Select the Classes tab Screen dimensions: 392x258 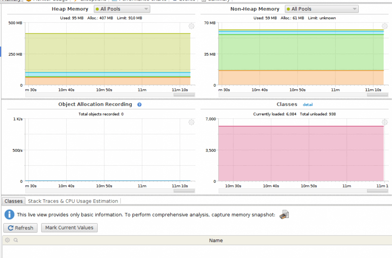pos(13,201)
